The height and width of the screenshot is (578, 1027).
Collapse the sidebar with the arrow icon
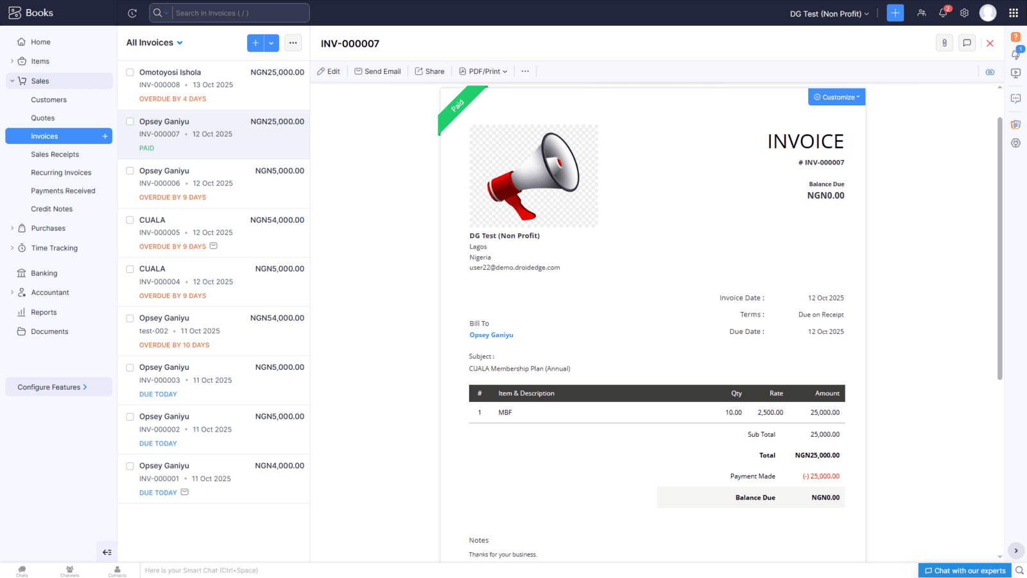(x=107, y=552)
